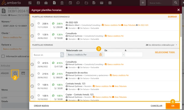Click the 'Artículos' section heading

pos(5,66)
